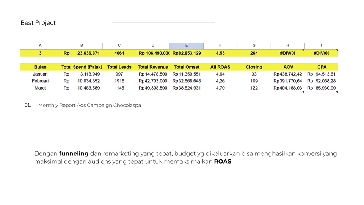Click Februari omset Rp32.668.648
Viewport: 364px width, 205px height.
click(x=187, y=81)
